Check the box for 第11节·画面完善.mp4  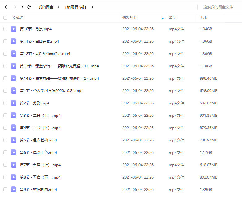point(5,41)
